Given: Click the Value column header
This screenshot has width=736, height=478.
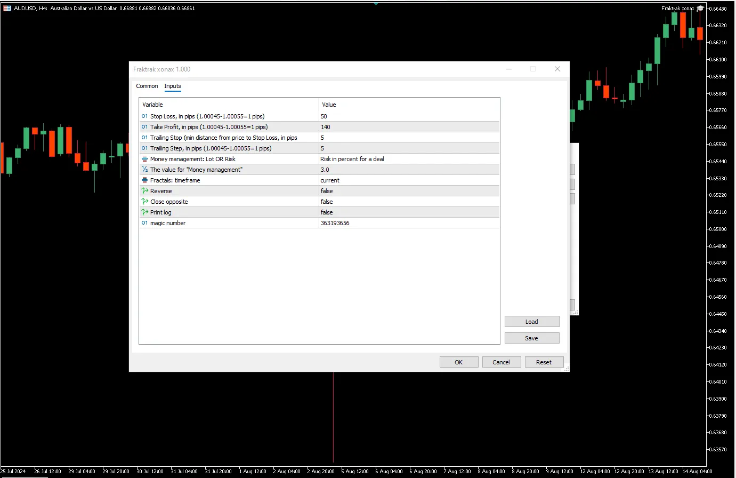Looking at the screenshot, I should [x=409, y=105].
